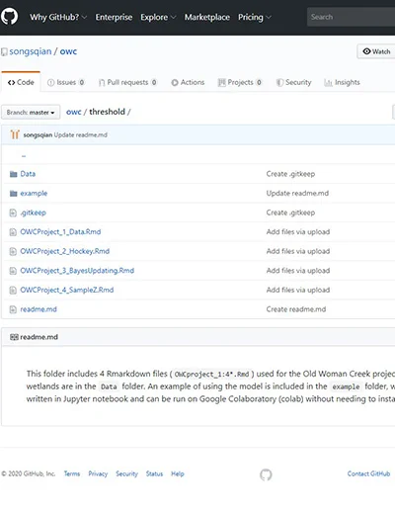Open the Contact GitHub footer link
This screenshot has width=395, height=512.
(x=368, y=473)
